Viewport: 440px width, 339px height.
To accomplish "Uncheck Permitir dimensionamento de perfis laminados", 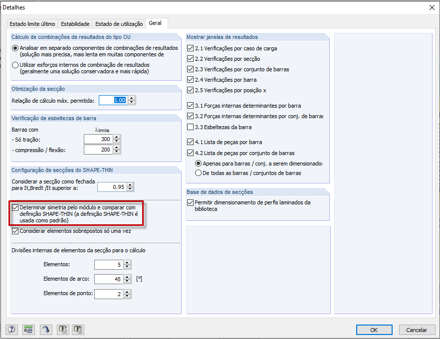I will [x=190, y=202].
